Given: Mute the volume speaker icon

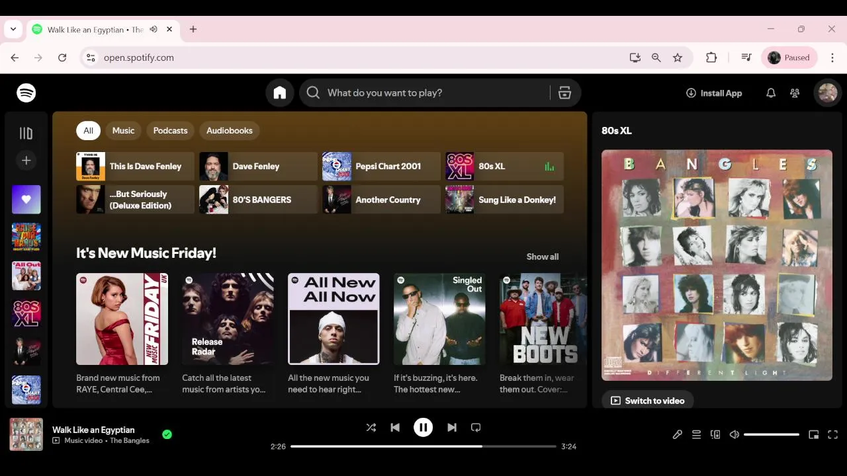Looking at the screenshot, I should 735,434.
